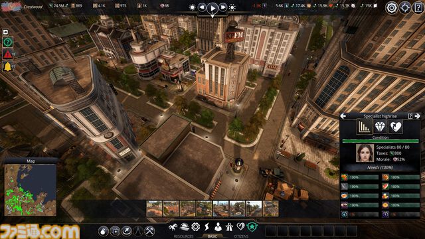Switch to the RESOURCES tab
Image resolution: width=425 pixels, height=239 pixels.
(x=183, y=236)
